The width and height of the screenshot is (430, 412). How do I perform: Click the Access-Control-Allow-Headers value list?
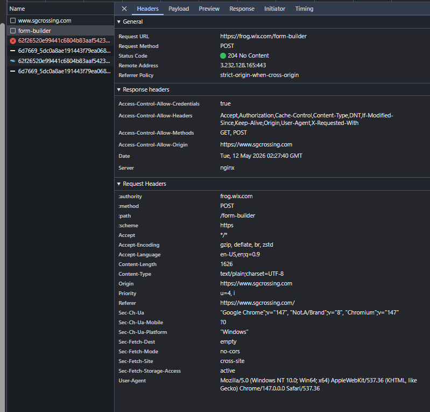307,119
